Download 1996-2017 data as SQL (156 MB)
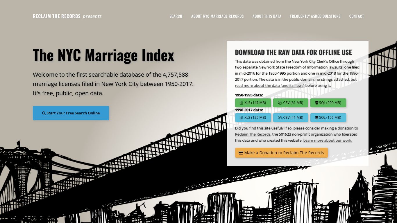 [x=328, y=118]
